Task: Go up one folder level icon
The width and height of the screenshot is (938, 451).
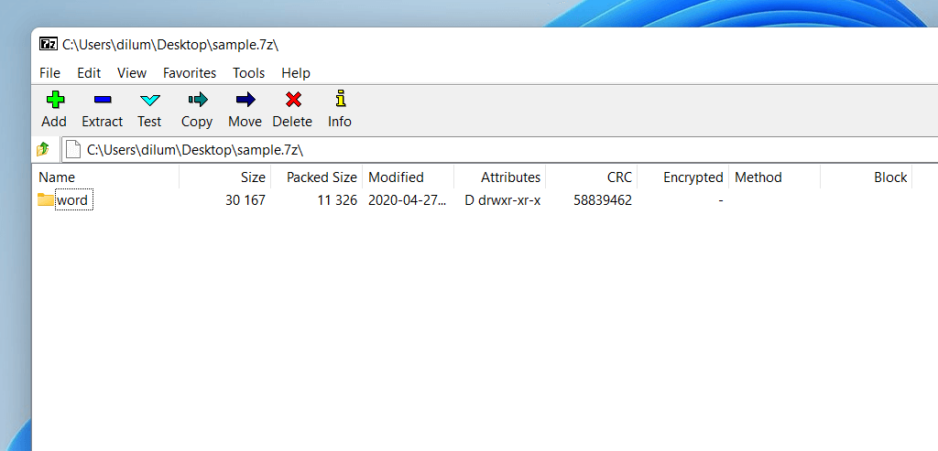Action: coord(42,149)
